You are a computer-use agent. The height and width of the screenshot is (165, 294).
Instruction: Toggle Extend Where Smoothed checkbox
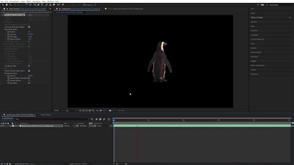coord(29,78)
